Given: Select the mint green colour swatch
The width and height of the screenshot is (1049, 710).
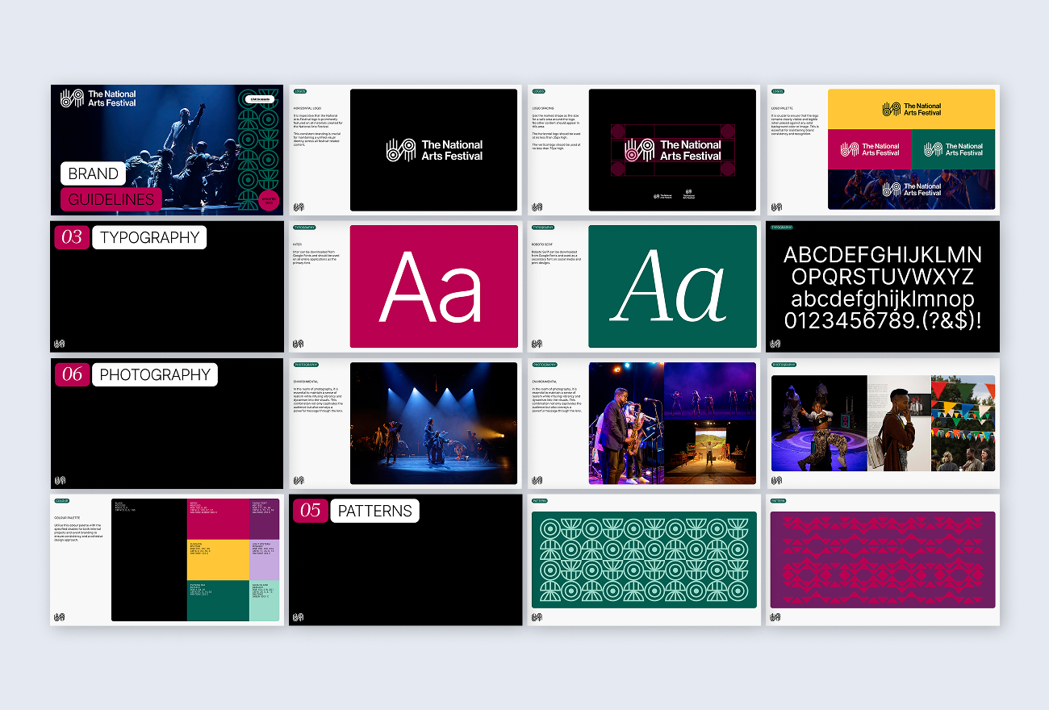Looking at the screenshot, I should pyautogui.click(x=265, y=601).
